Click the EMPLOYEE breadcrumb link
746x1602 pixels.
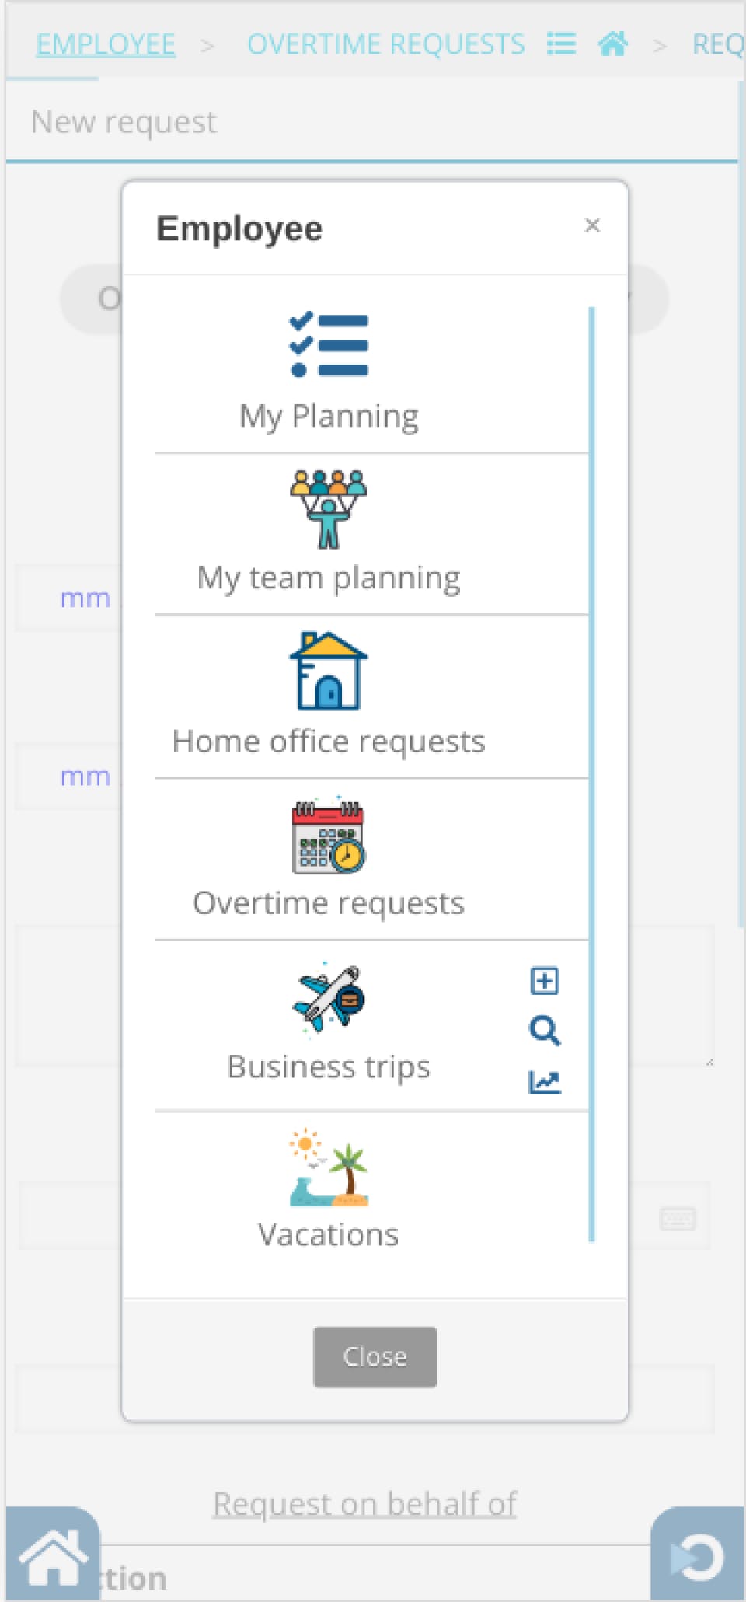point(106,44)
